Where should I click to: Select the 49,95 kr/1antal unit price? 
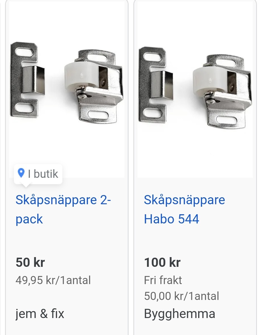(53, 280)
